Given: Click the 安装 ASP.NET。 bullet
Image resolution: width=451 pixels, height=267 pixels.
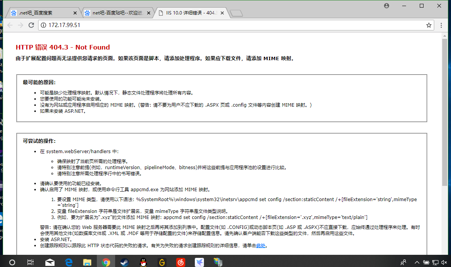Looking at the screenshot, I should click(56, 240).
